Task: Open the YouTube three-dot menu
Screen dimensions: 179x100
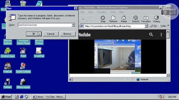Action: click(161, 34)
